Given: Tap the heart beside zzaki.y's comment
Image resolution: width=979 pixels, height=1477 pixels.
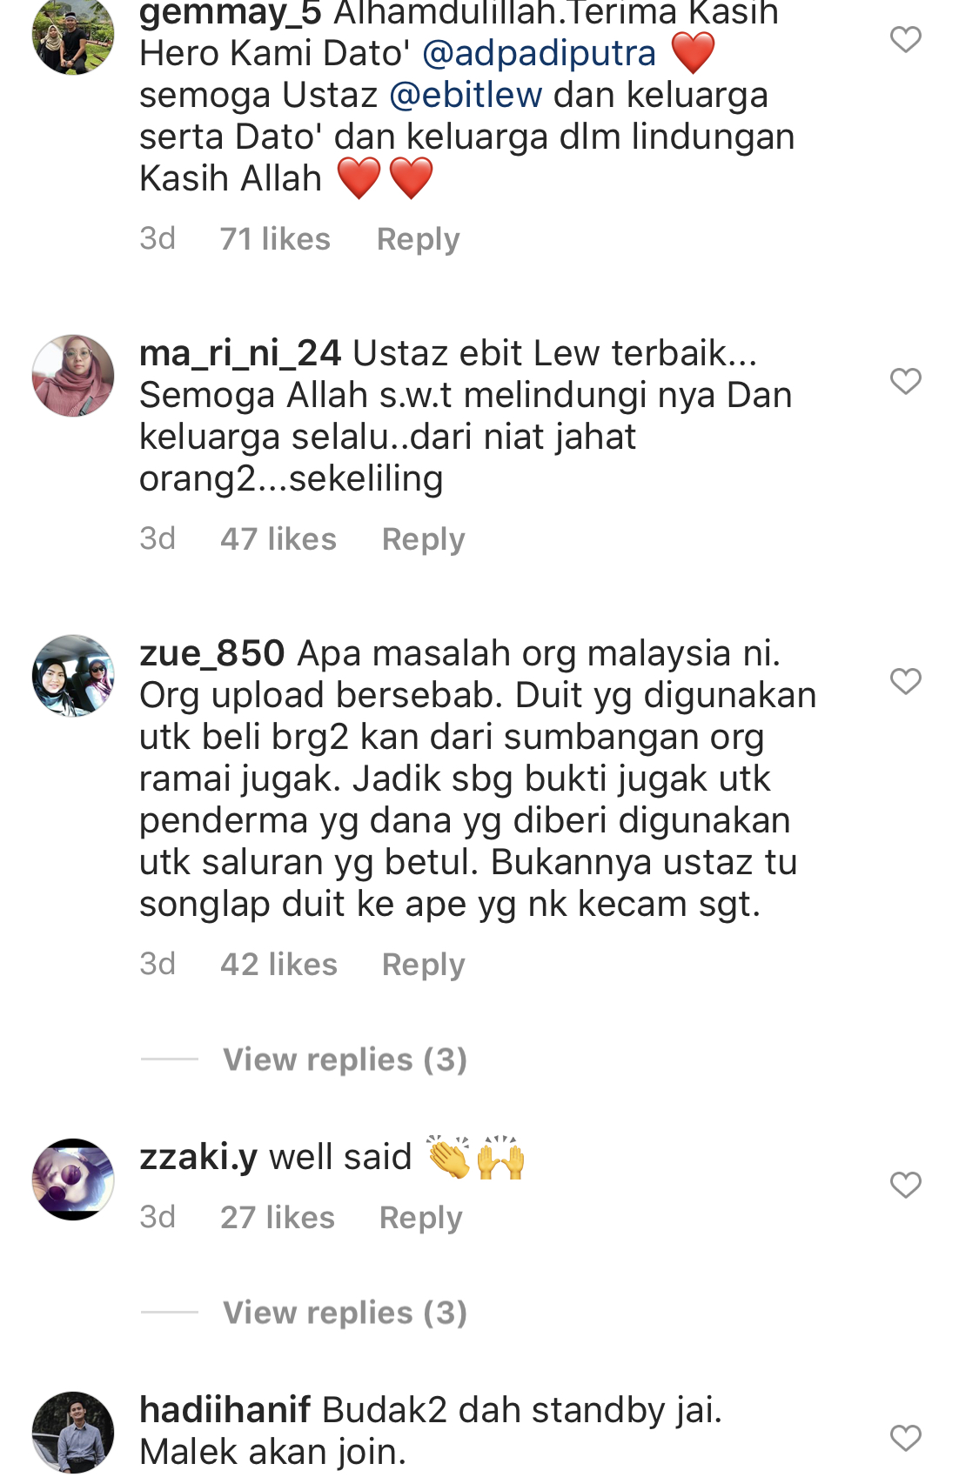Looking at the screenshot, I should pyautogui.click(x=906, y=1185).
